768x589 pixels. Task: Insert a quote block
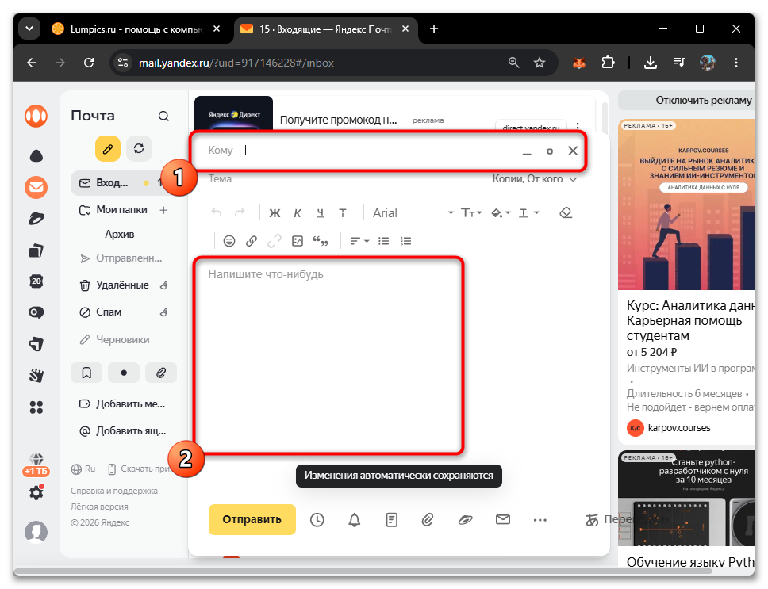click(321, 241)
